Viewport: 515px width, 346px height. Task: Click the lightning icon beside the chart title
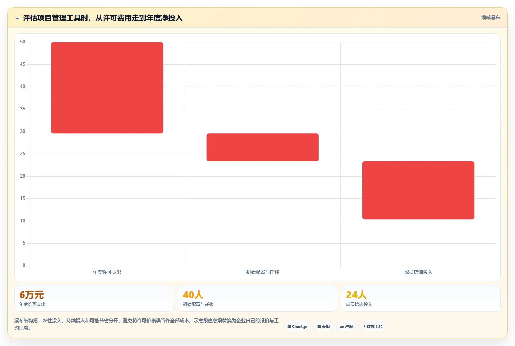coord(17,18)
